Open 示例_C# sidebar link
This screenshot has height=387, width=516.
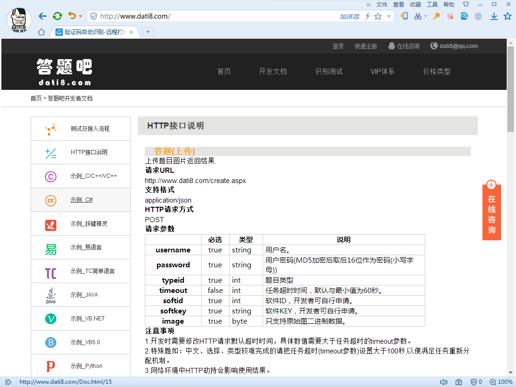click(81, 200)
